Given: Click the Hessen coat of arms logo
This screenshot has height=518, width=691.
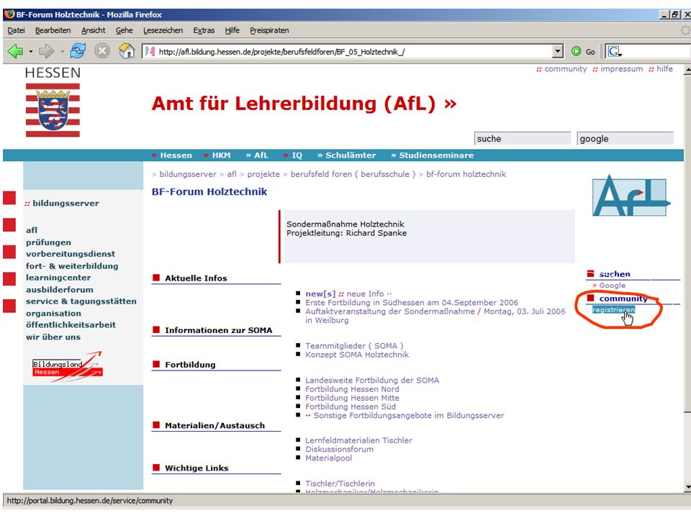Looking at the screenshot, I should pos(53,110).
